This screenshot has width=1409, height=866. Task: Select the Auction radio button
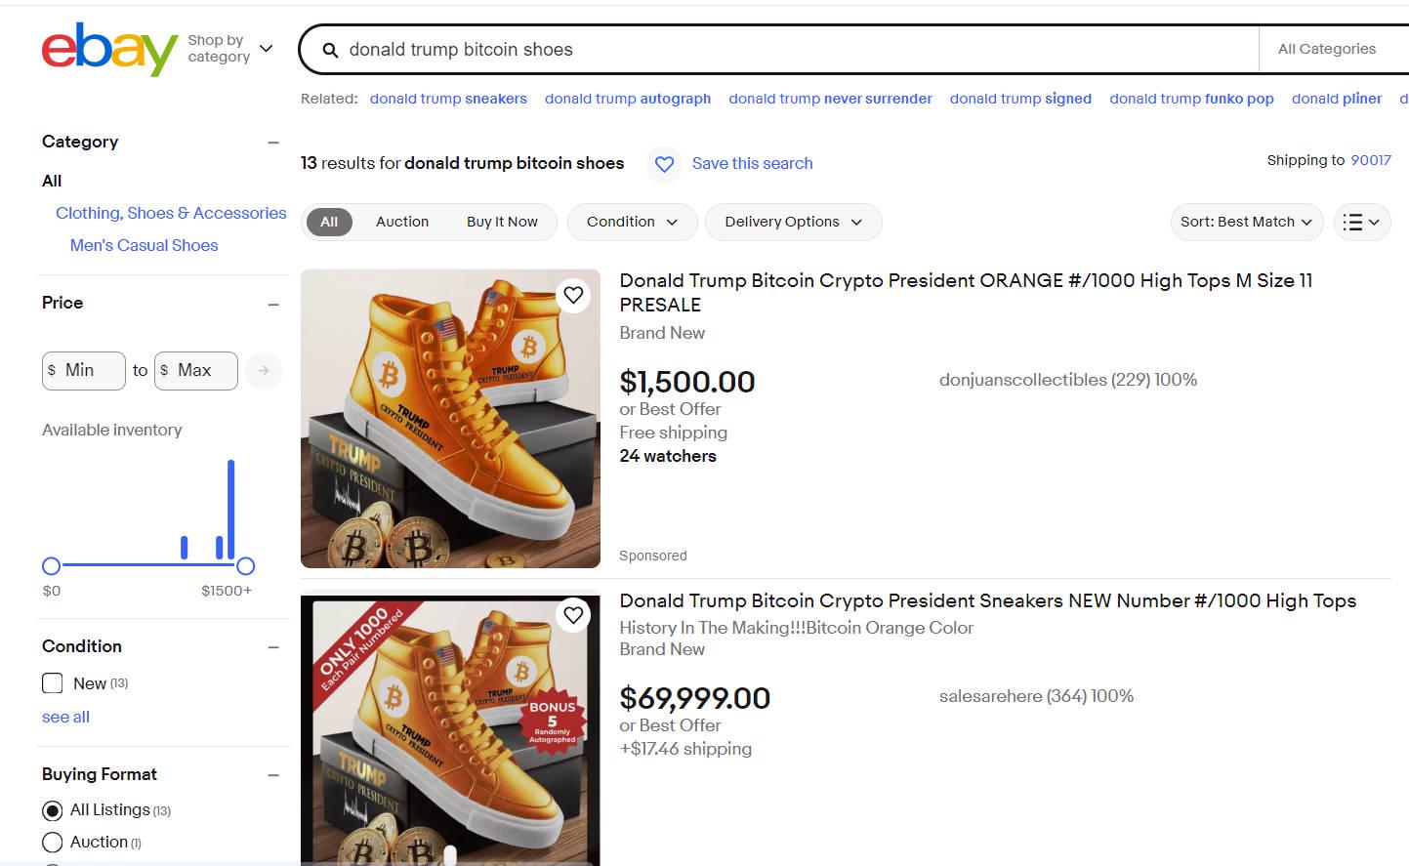53,843
